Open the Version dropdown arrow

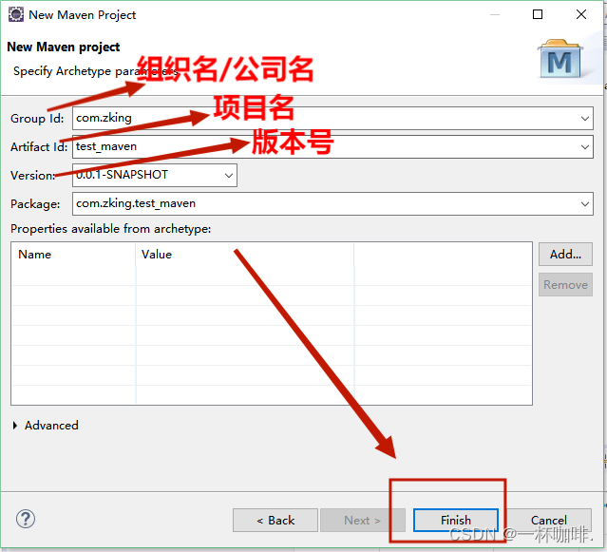[x=229, y=176]
